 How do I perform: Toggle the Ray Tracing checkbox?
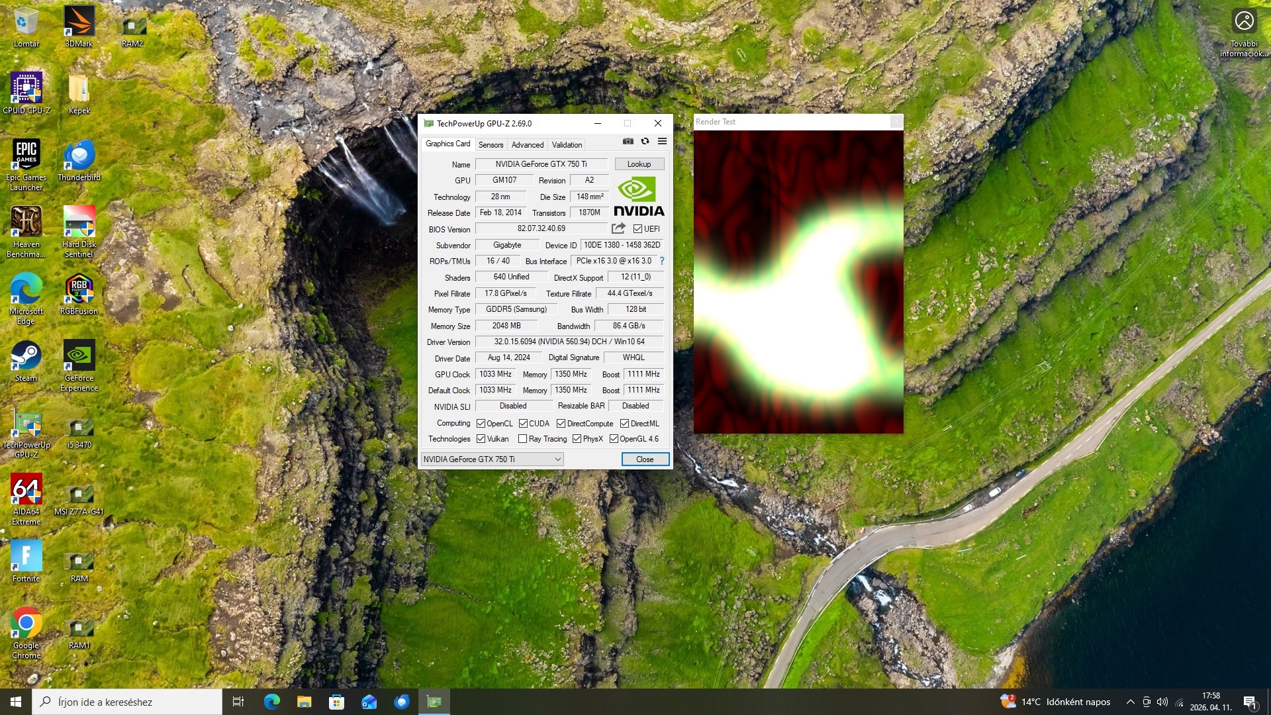click(522, 439)
